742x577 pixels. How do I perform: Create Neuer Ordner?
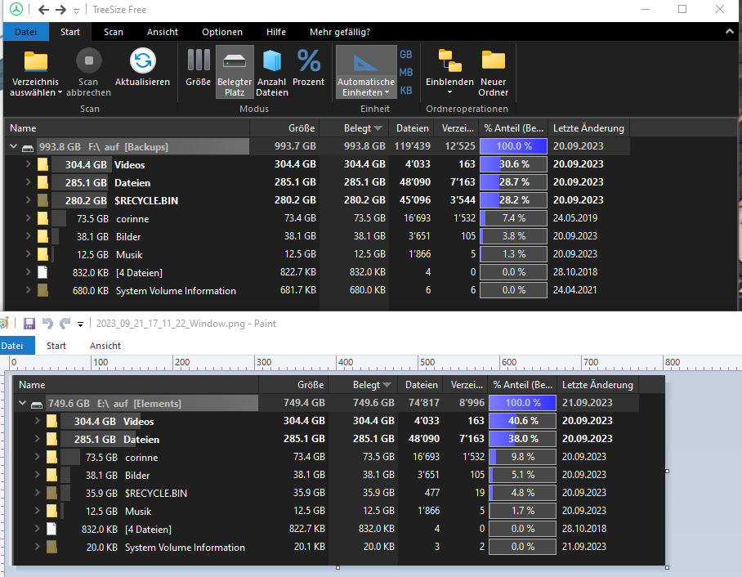pyautogui.click(x=493, y=74)
